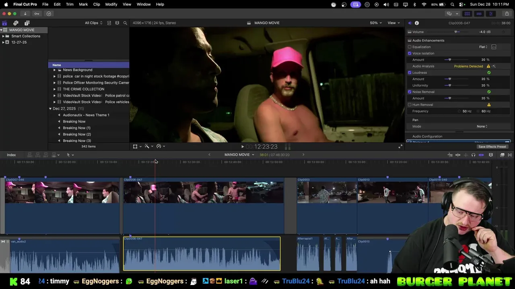
Task: Open background tasks checkmark icon
Action: [49, 14]
